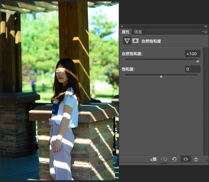Reset adjustment to defaults
Image resolution: width=209 pixels, height=182 pixels.
coord(174,159)
